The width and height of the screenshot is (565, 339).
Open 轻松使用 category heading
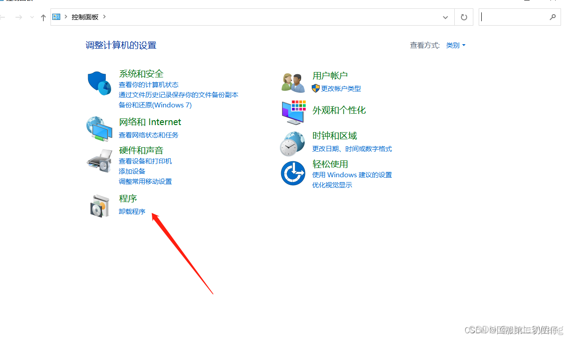(330, 164)
